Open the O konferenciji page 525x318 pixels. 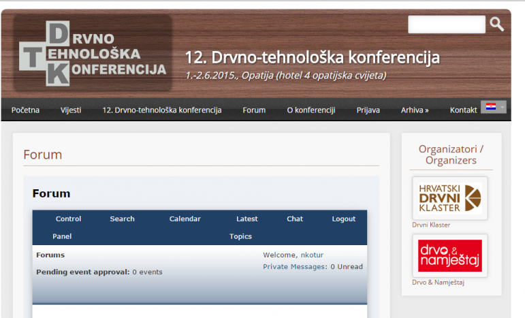pyautogui.click(x=311, y=110)
